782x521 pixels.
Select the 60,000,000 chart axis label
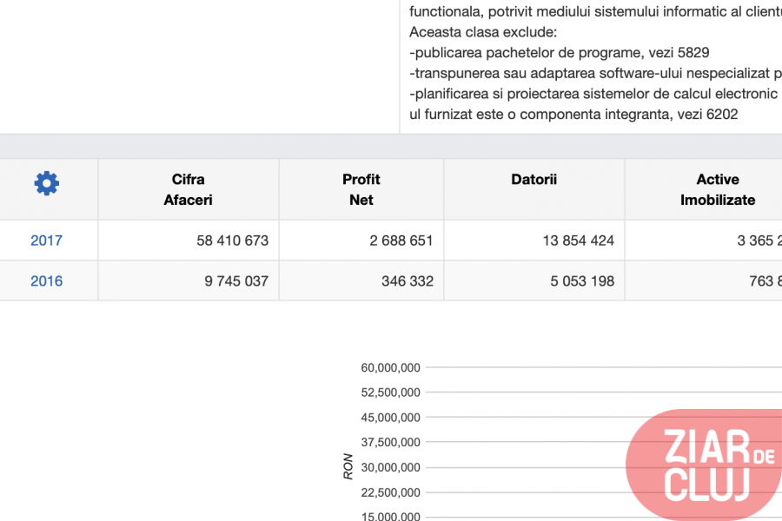coord(390,368)
